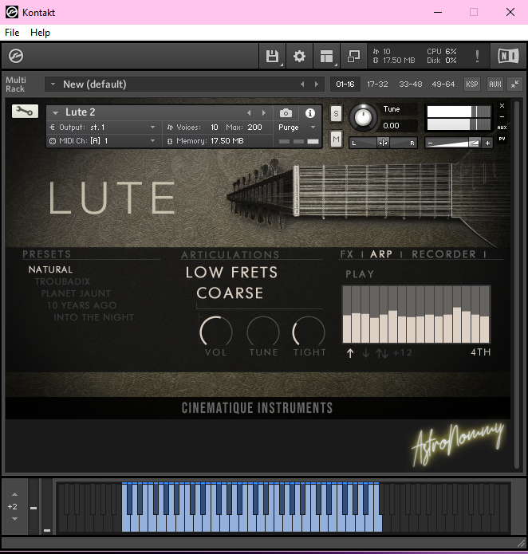528x554 pixels.
Task: Toggle the Solo S button
Action: tap(336, 113)
